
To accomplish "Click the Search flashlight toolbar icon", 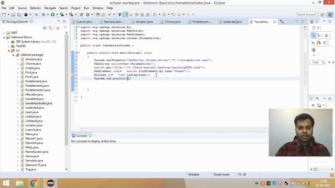I will pyautogui.click(x=109, y=15).
